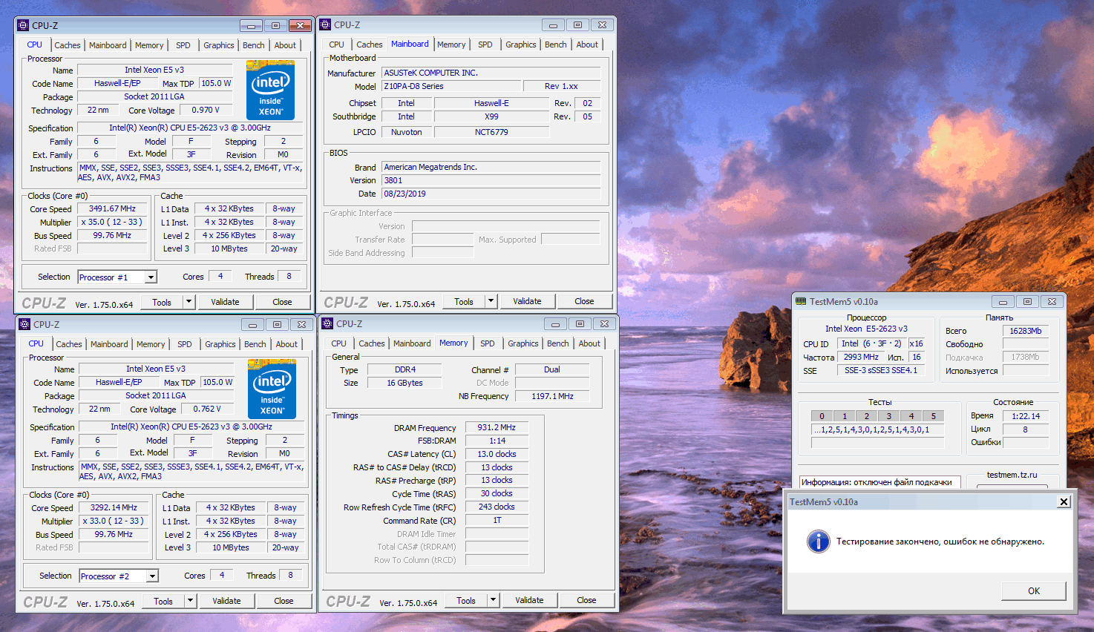Screen dimensions: 1094x632
Task: Select test number 0 in the TestMem5 tests row
Action: click(x=822, y=416)
